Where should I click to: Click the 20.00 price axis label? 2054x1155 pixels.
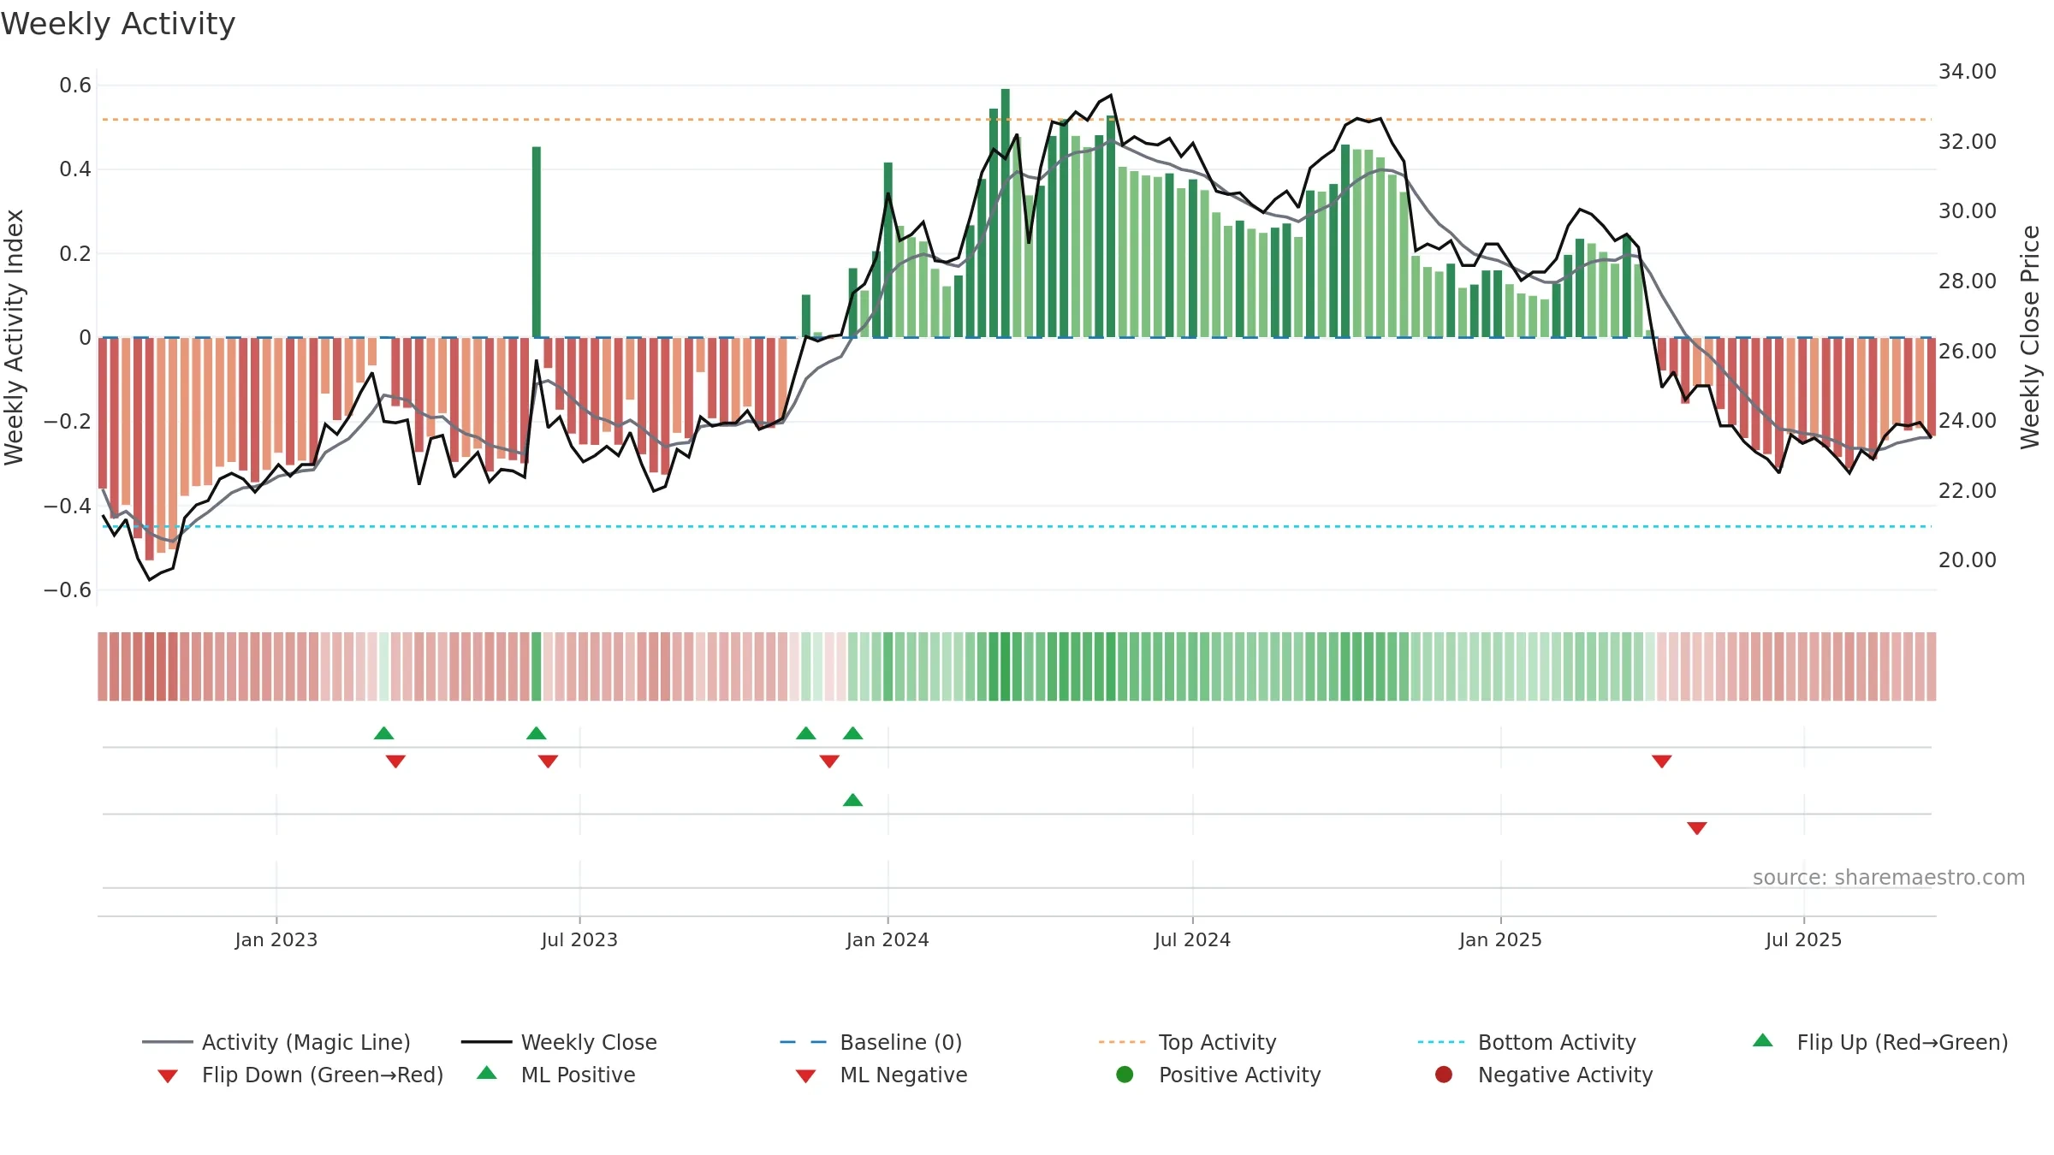coord(1968,560)
